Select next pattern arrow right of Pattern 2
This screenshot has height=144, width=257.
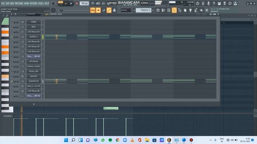pos(153,10)
